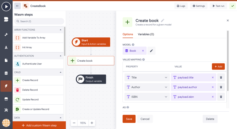The width and height of the screenshot is (237, 129).
Task: Remove the Book model chip via its x
Action: coord(143,51)
